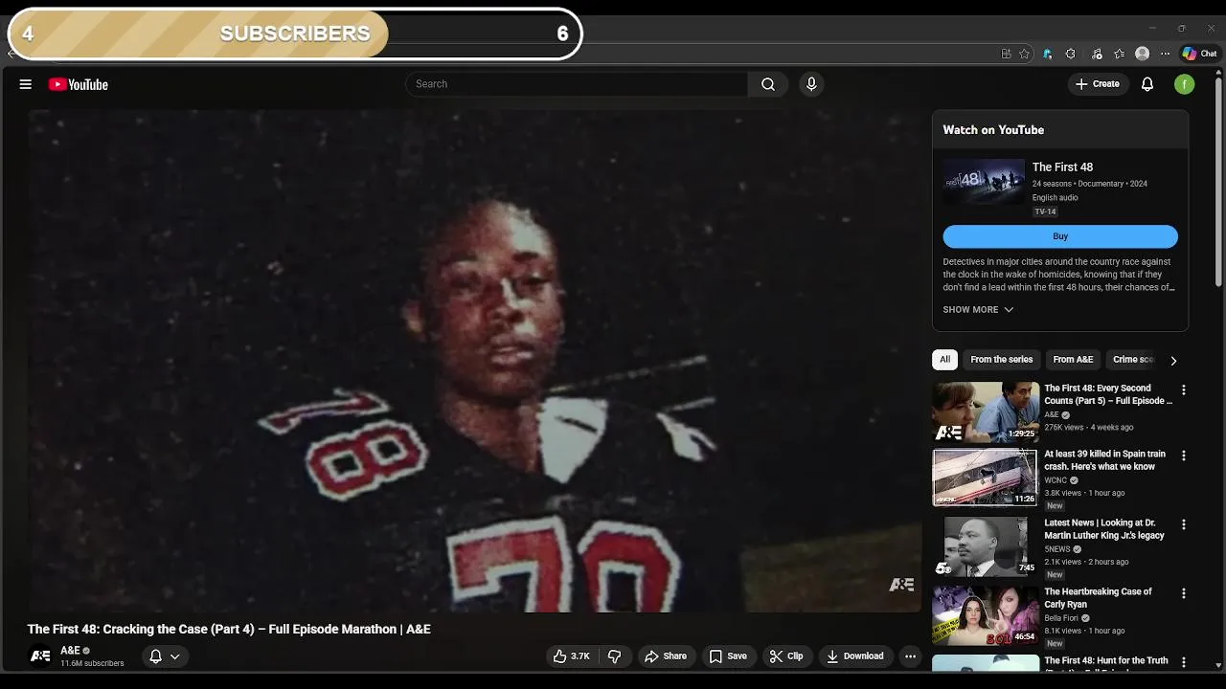Select Crime filter chip
The image size is (1226, 689).
(x=1133, y=360)
